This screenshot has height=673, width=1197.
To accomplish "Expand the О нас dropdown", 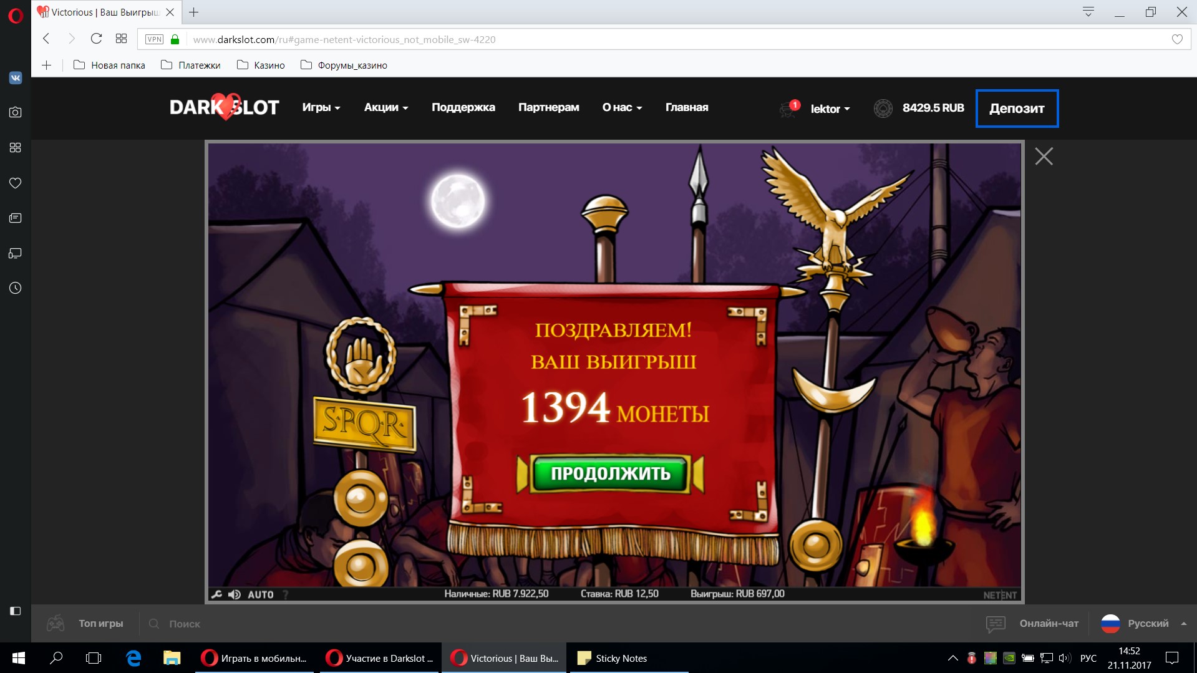I will [x=622, y=107].
